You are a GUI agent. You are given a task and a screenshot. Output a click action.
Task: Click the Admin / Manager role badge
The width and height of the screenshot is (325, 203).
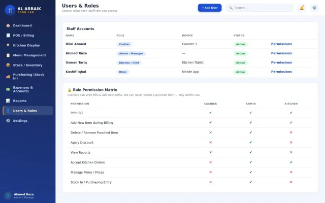tap(131, 53)
